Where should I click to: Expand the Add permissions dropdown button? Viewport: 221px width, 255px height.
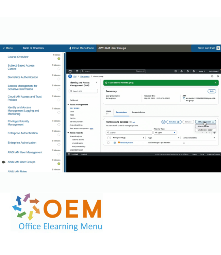(x=206, y=122)
